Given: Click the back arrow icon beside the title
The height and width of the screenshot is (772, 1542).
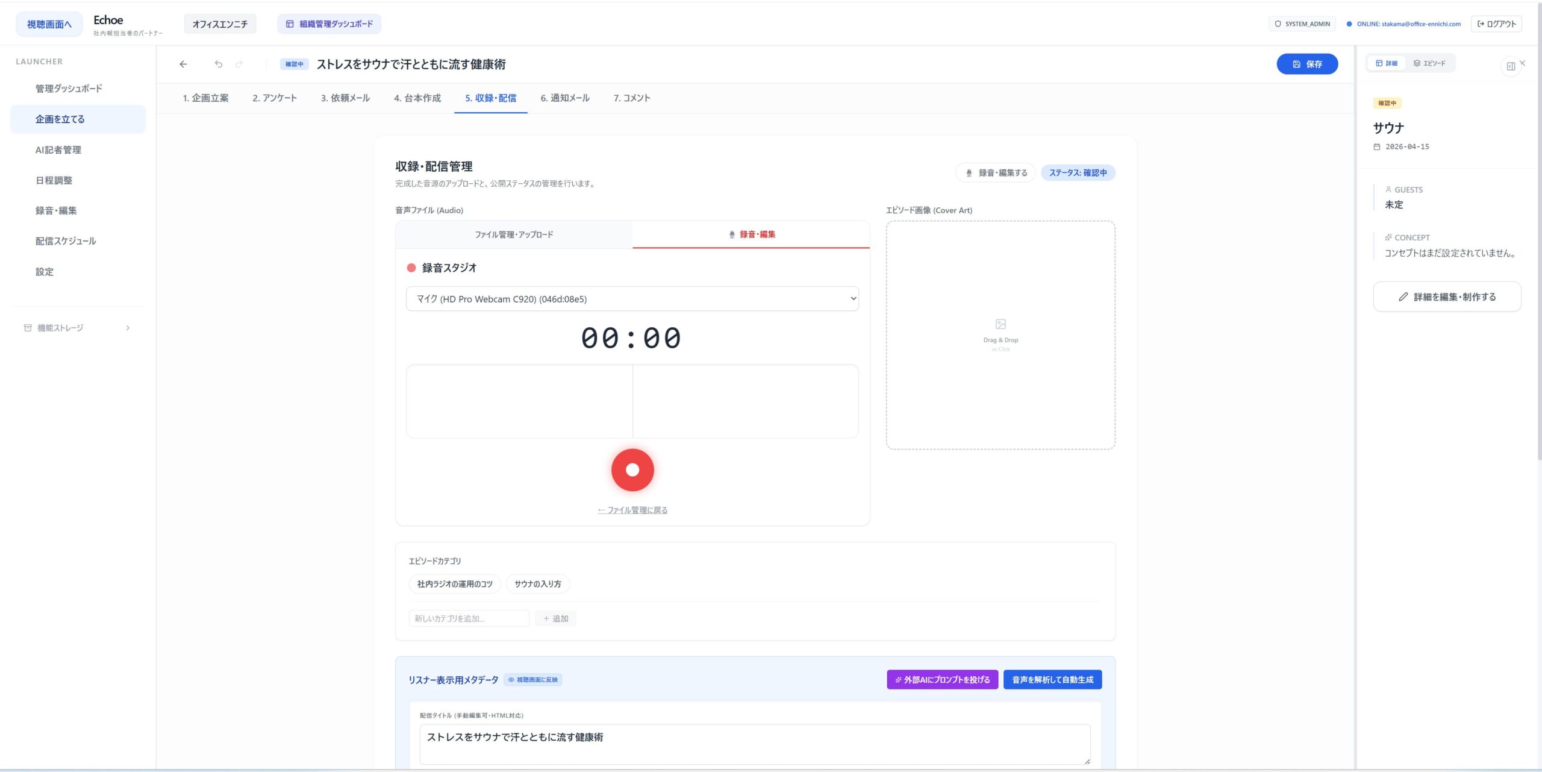Looking at the screenshot, I should (183, 64).
